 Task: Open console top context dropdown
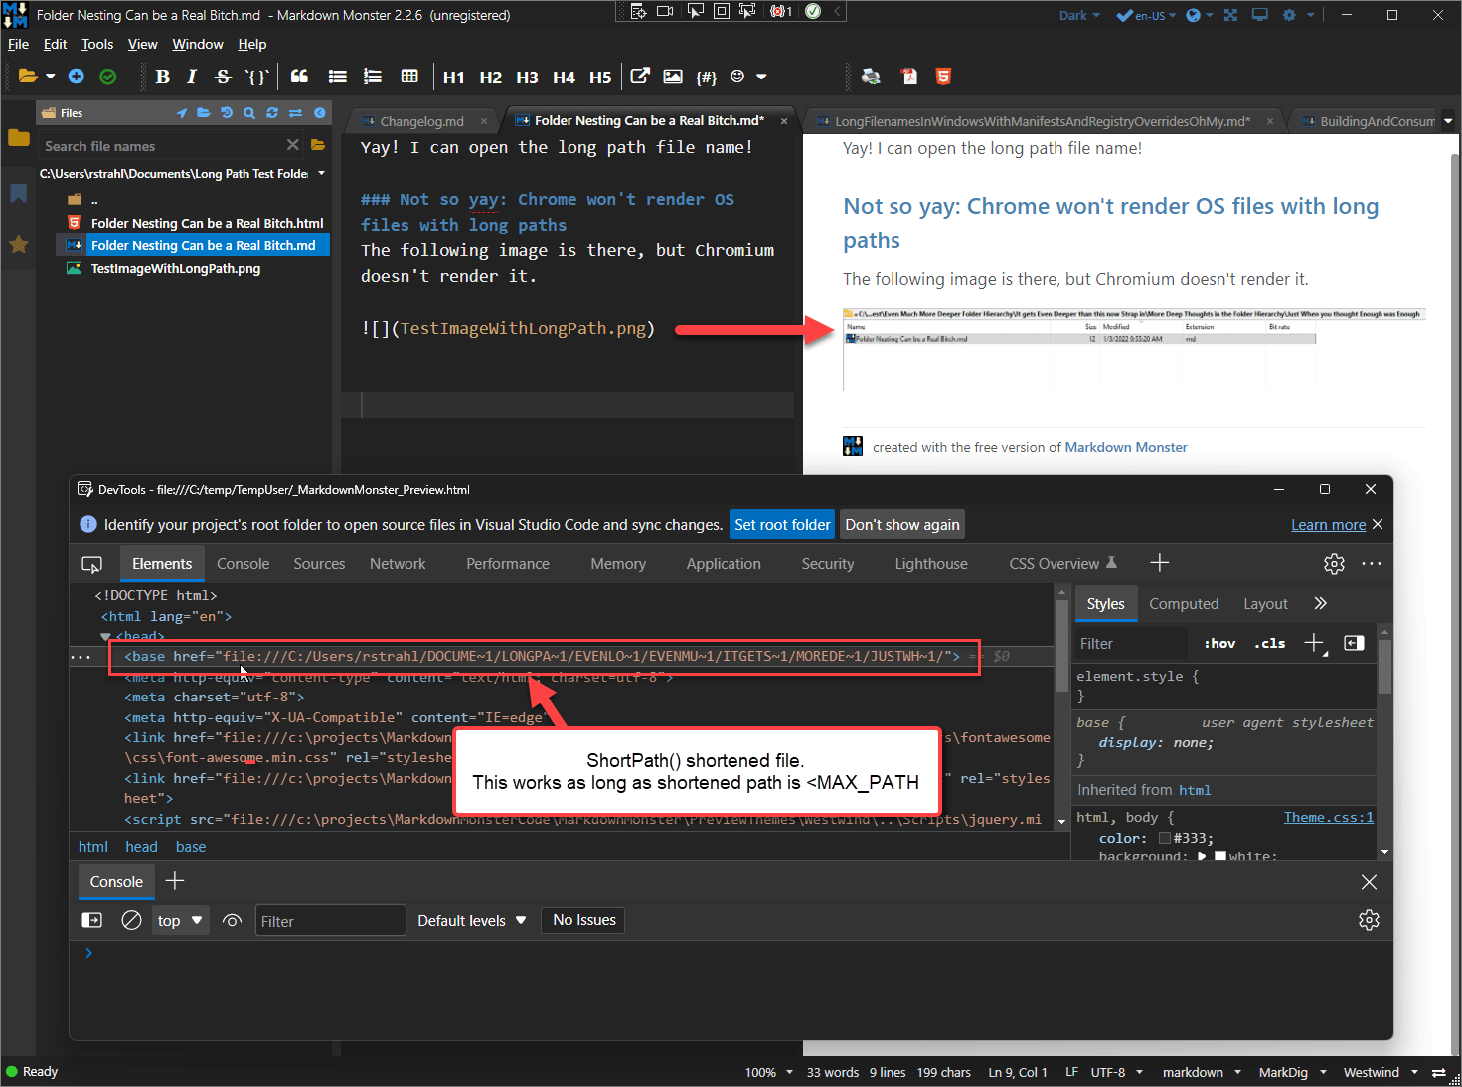click(180, 920)
